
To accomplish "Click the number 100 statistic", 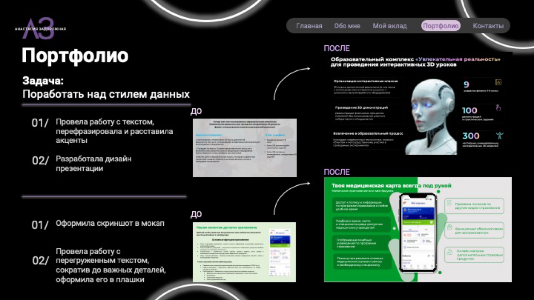I will (x=469, y=111).
